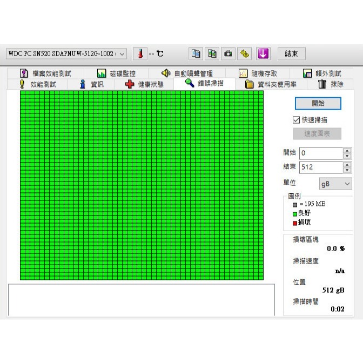Switch to the 資料夾使用率 tab

pos(271,84)
